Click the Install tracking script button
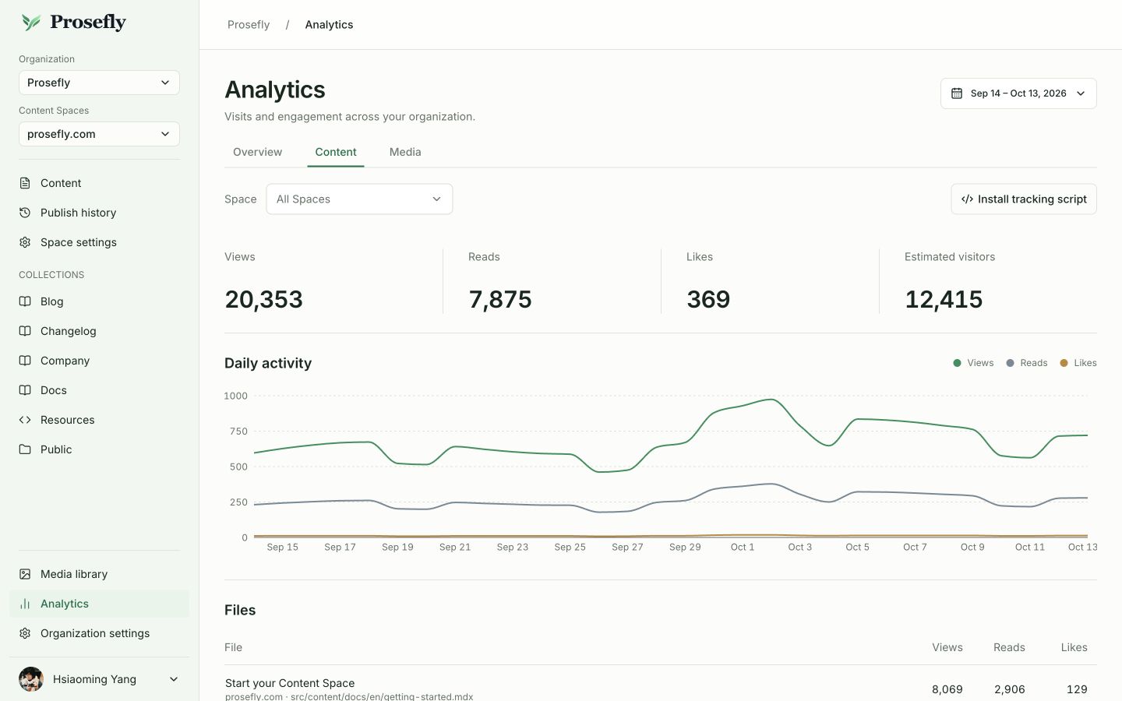Image resolution: width=1122 pixels, height=701 pixels. click(1024, 199)
